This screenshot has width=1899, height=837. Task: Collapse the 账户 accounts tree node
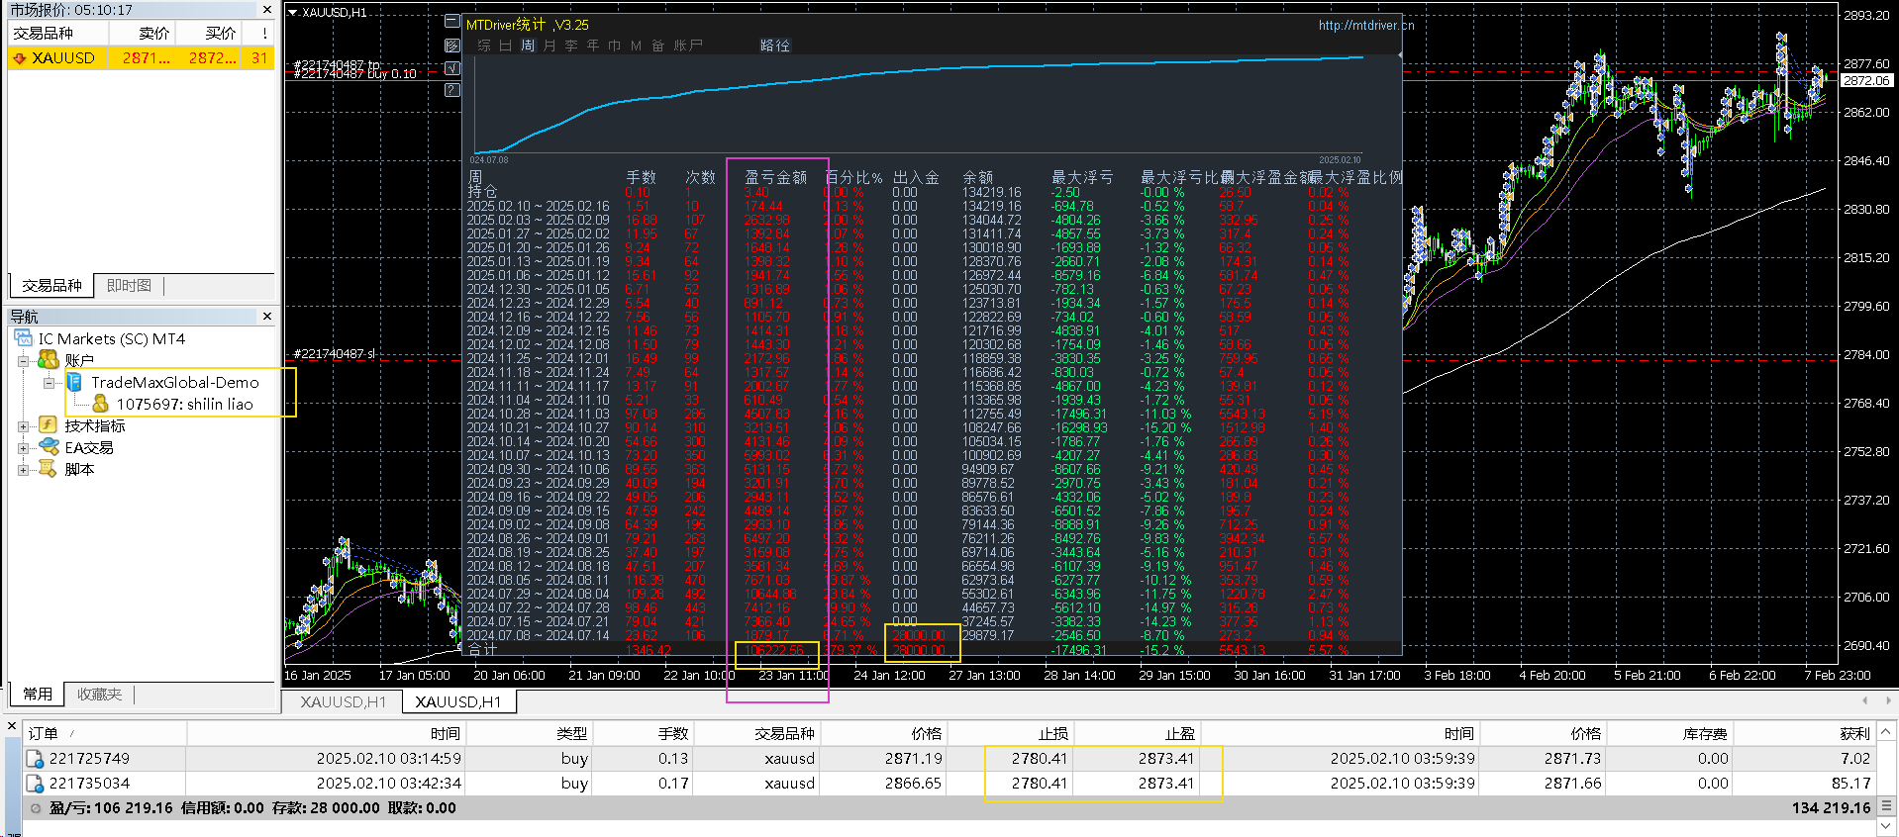23,361
